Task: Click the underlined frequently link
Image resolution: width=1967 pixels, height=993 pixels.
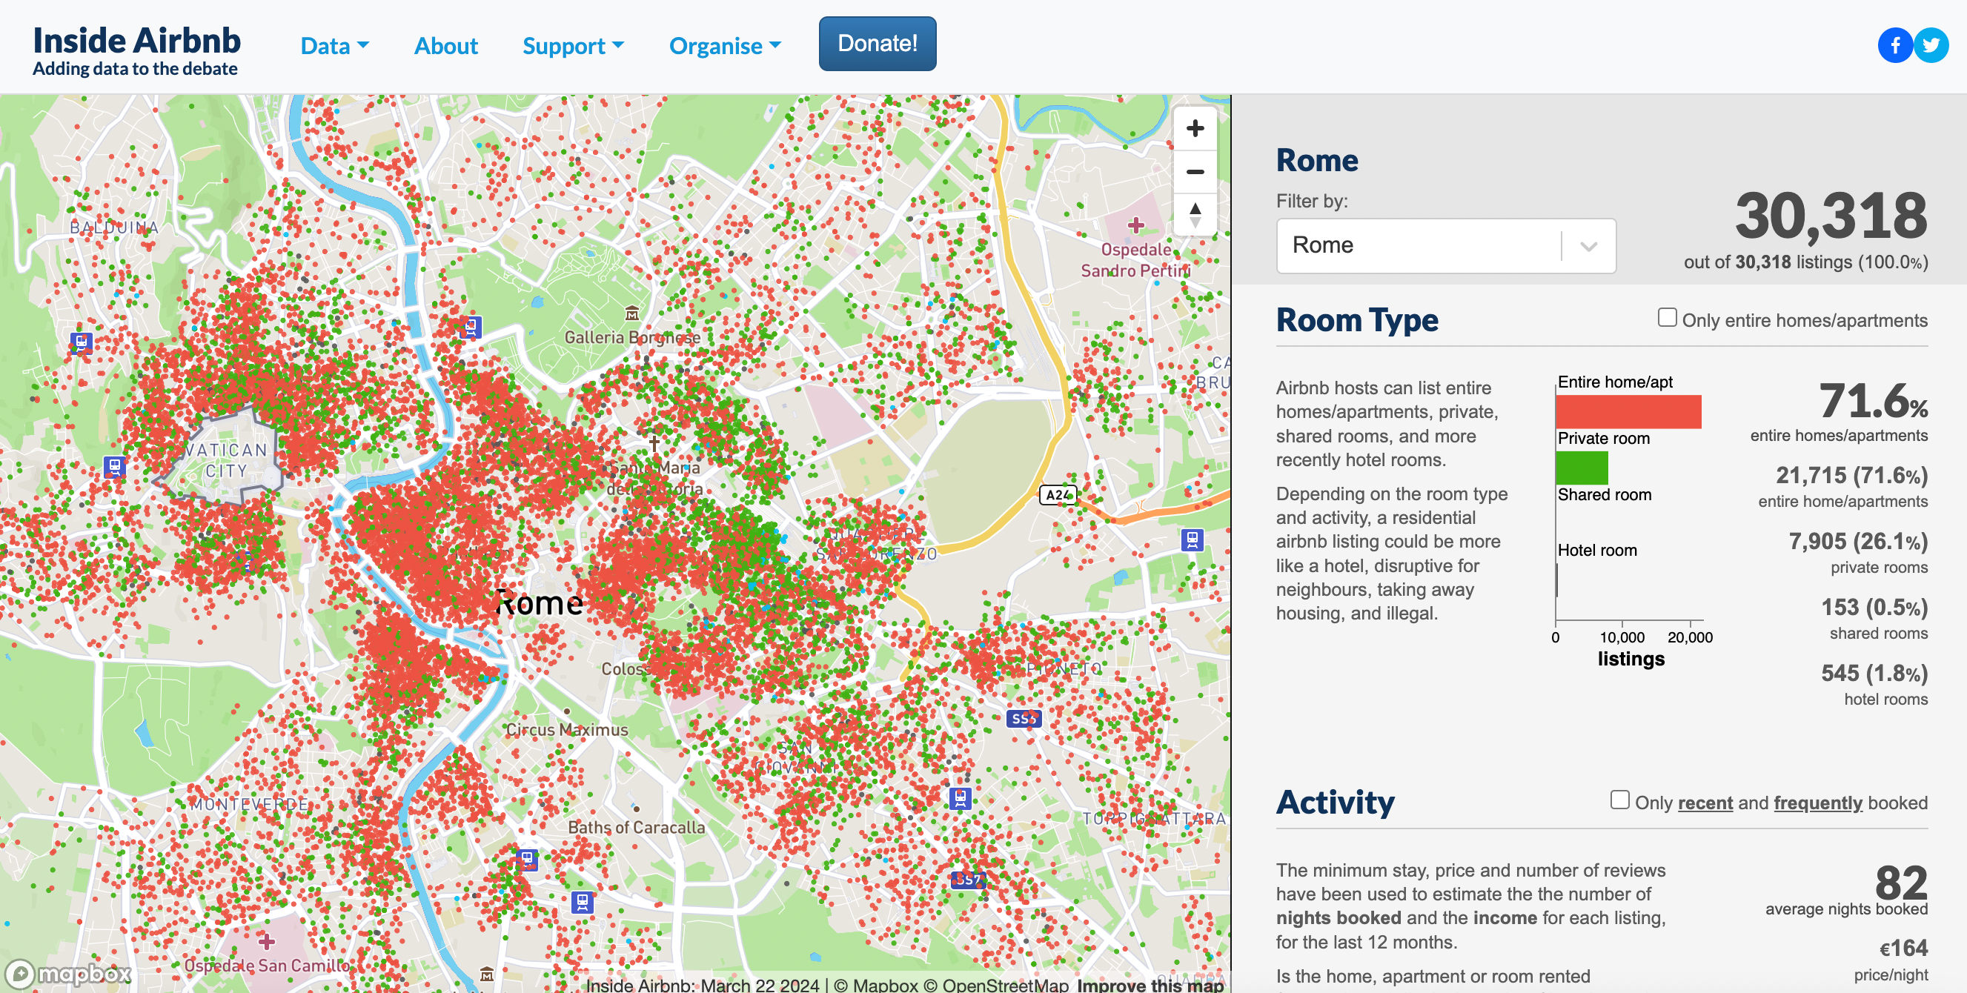Action: point(1817,803)
